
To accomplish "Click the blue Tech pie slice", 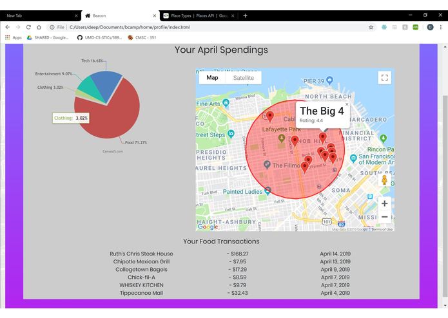I will point(106,84).
